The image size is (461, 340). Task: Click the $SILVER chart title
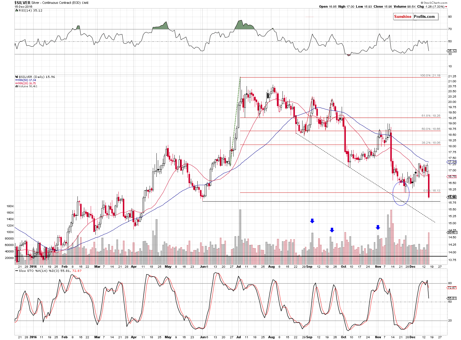point(22,3)
